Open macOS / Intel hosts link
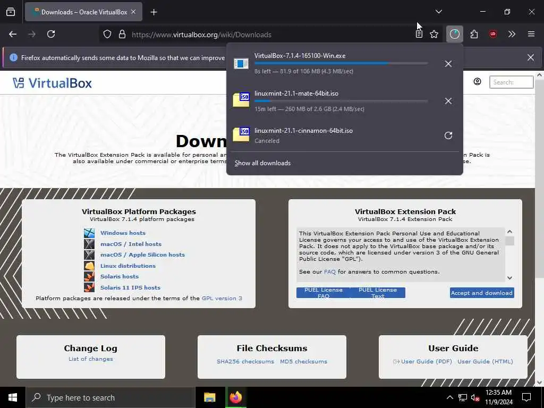This screenshot has height=408, width=544. pyautogui.click(x=131, y=244)
